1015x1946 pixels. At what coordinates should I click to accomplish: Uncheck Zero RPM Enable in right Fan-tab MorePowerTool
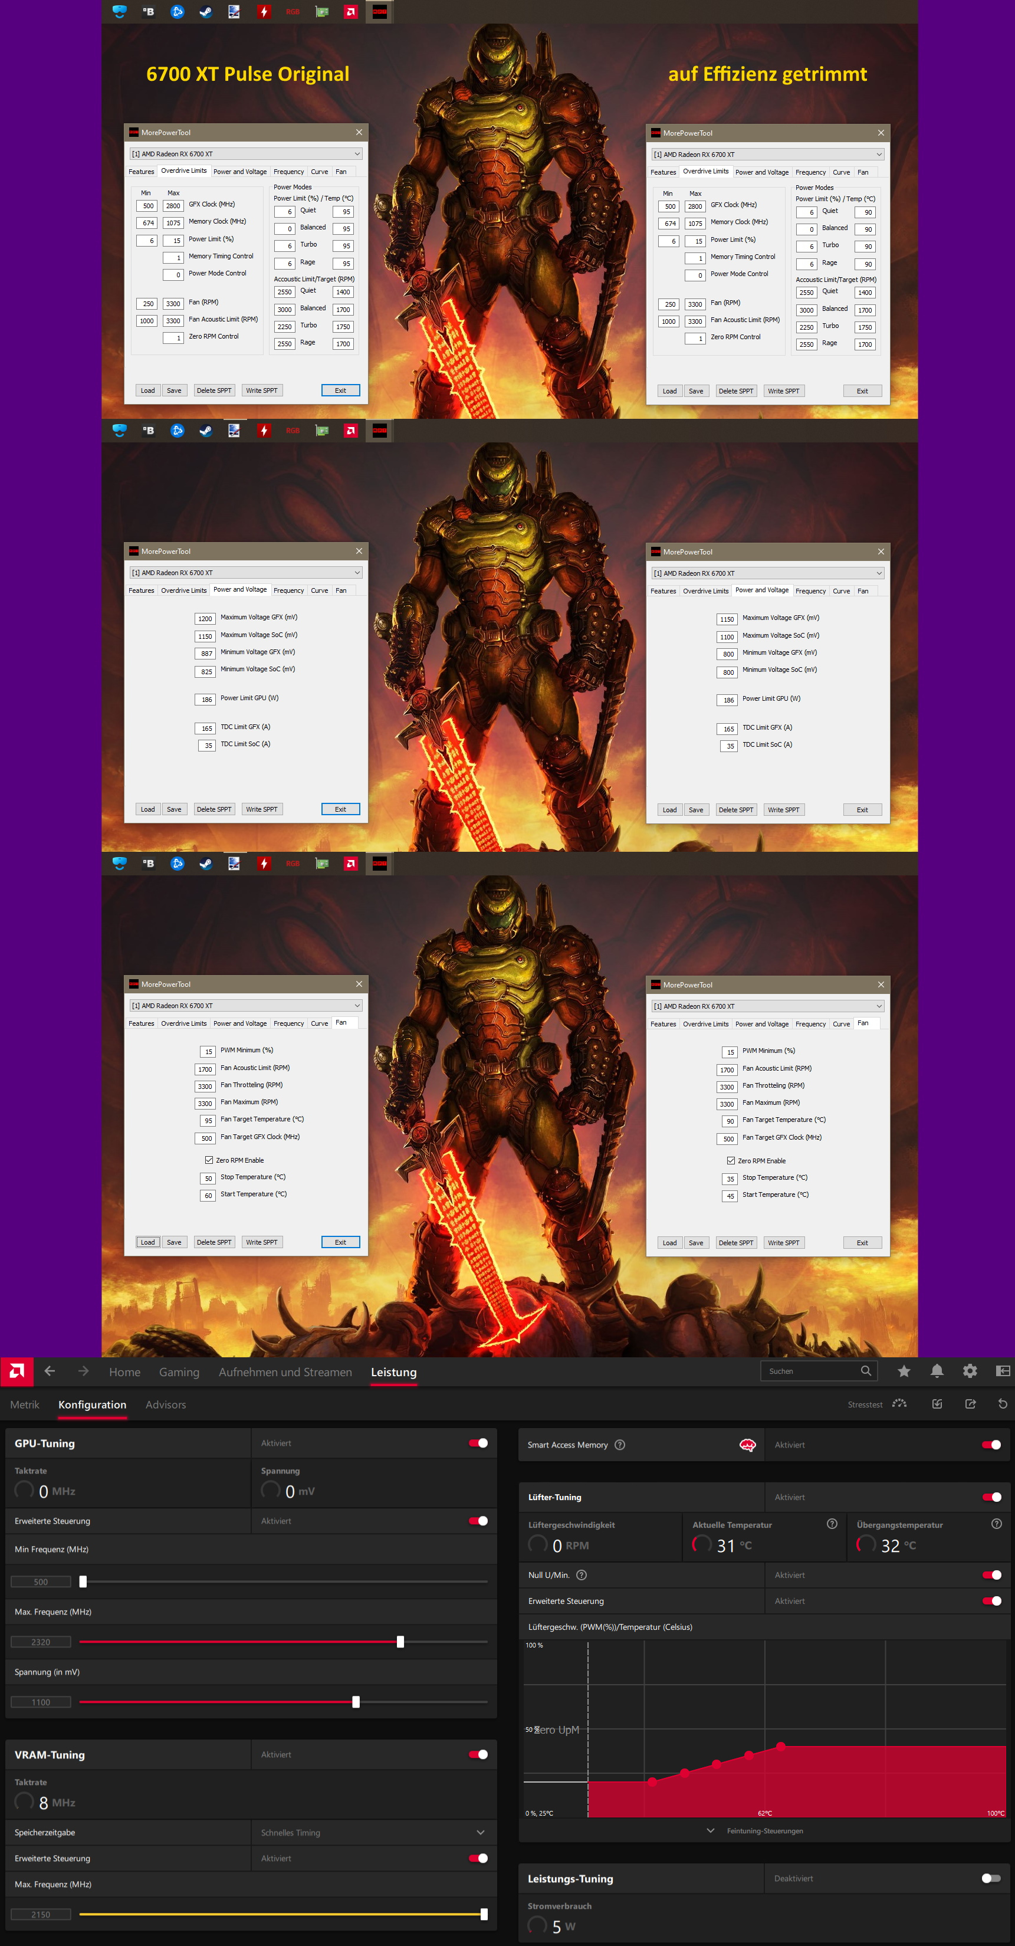[730, 1160]
